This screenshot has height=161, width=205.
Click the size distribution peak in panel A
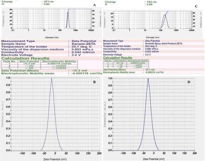68,13
